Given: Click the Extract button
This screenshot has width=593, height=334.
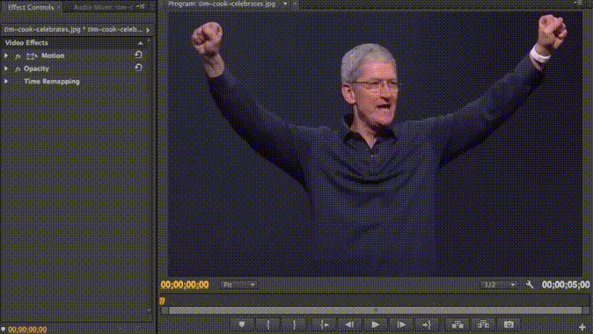Looking at the screenshot, I should click(x=483, y=324).
